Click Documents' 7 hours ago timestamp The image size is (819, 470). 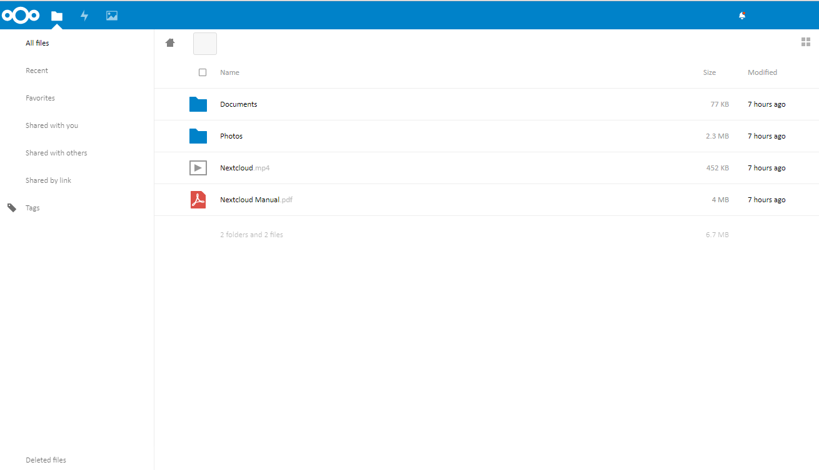point(766,104)
